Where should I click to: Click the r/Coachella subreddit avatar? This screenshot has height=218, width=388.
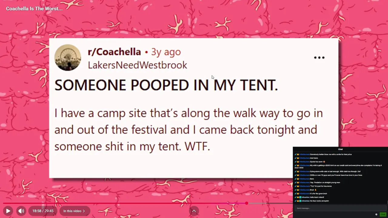(x=68, y=58)
